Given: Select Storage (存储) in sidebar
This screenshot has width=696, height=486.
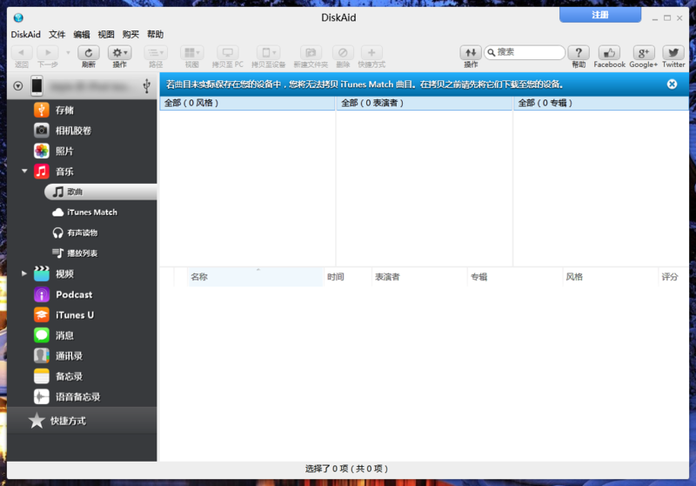Looking at the screenshot, I should (82, 110).
